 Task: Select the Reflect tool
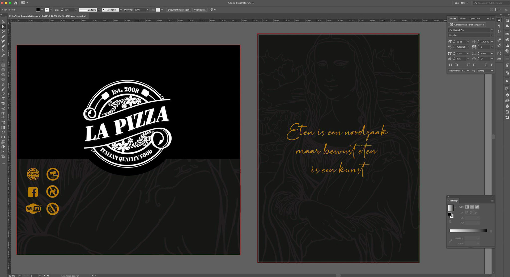pos(3,137)
